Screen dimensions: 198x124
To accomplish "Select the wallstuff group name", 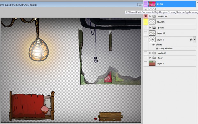I will (162, 53).
